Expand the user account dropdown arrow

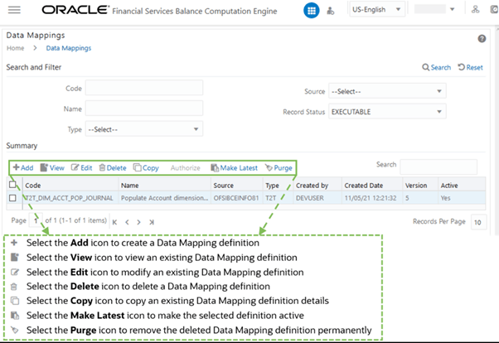coord(452,10)
